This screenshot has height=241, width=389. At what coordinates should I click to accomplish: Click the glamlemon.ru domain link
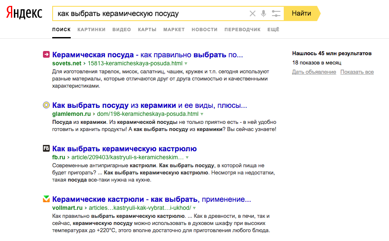72,114
